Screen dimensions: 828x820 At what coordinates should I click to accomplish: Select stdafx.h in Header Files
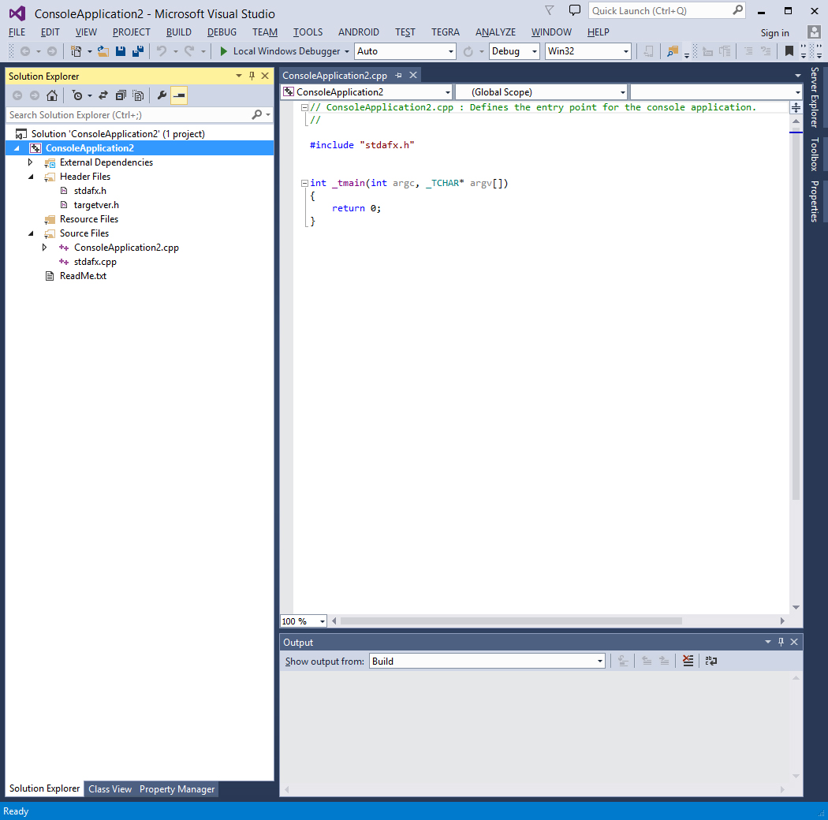point(90,191)
